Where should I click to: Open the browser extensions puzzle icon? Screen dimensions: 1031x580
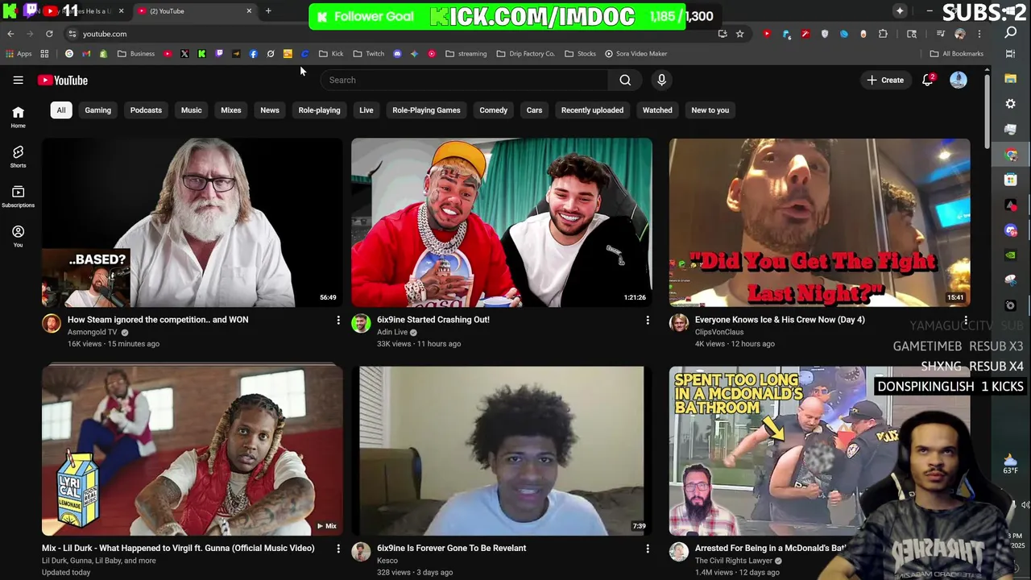tap(883, 34)
